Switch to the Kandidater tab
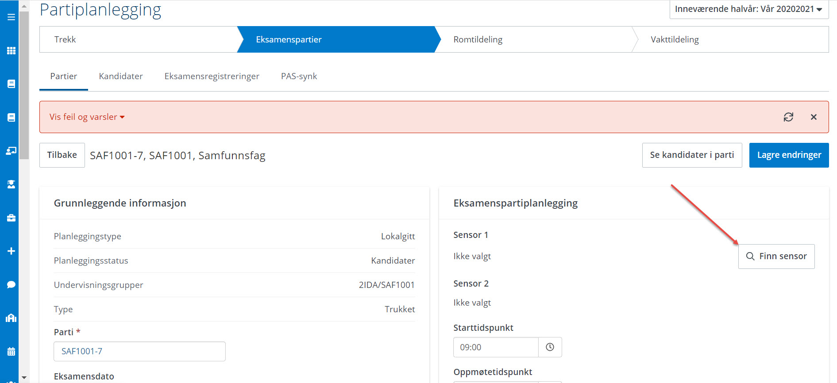 [121, 76]
